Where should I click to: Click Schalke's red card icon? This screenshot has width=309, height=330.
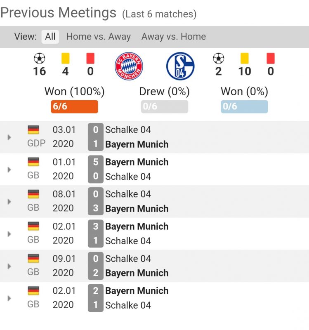pyautogui.click(x=270, y=59)
